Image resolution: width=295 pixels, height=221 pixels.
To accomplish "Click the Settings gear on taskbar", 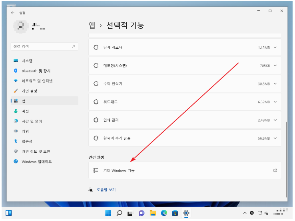I will 186,213.
